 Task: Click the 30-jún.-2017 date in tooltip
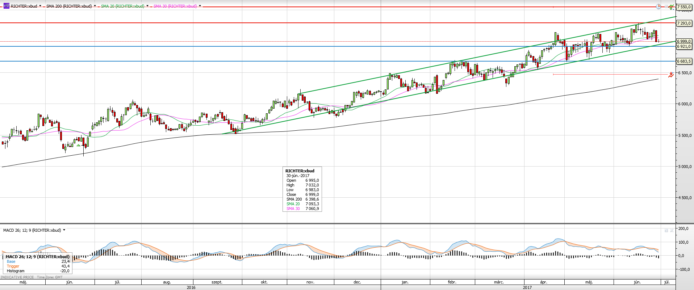298,176
